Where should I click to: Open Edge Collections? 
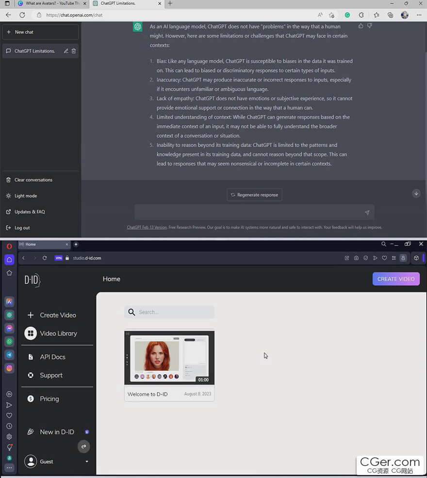390,15
